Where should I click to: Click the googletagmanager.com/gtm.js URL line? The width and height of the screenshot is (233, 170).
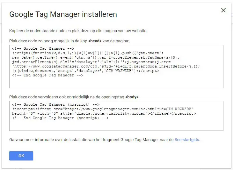tap(106, 66)
